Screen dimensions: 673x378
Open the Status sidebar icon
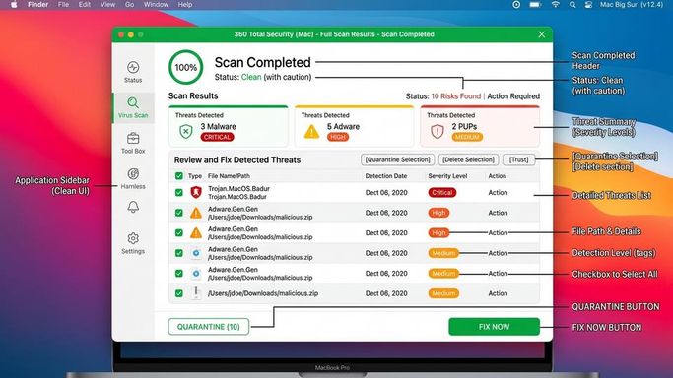click(x=133, y=67)
